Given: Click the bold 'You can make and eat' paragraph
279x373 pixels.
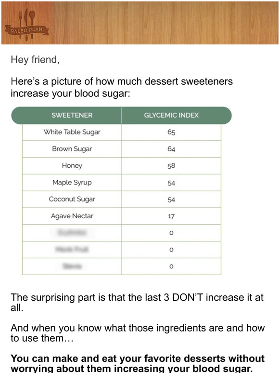Looking at the screenshot, I should point(138,363).
